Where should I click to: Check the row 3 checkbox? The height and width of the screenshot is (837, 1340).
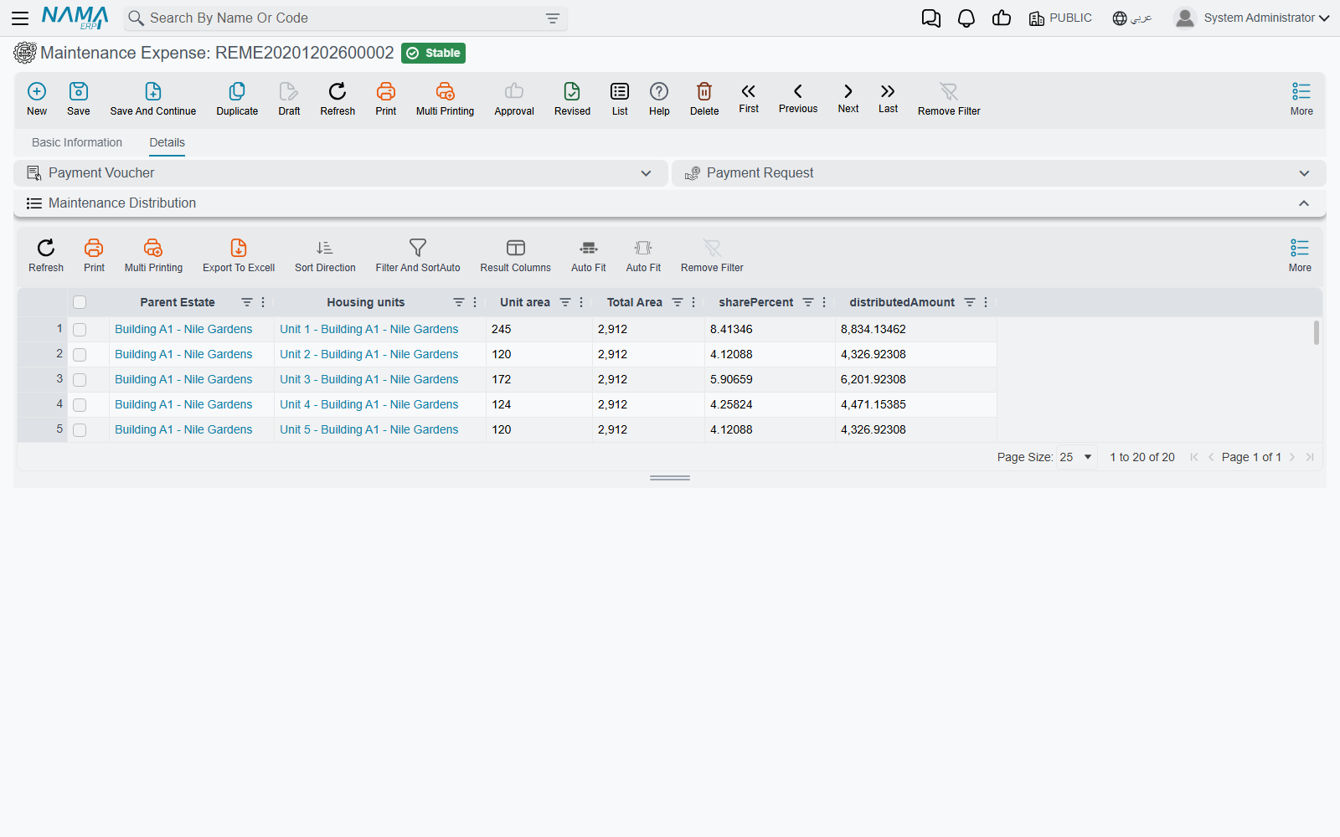click(x=80, y=380)
